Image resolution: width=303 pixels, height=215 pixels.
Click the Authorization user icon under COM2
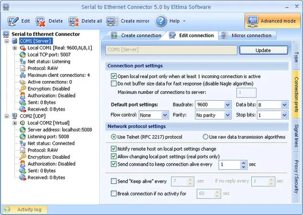click(x=22, y=164)
